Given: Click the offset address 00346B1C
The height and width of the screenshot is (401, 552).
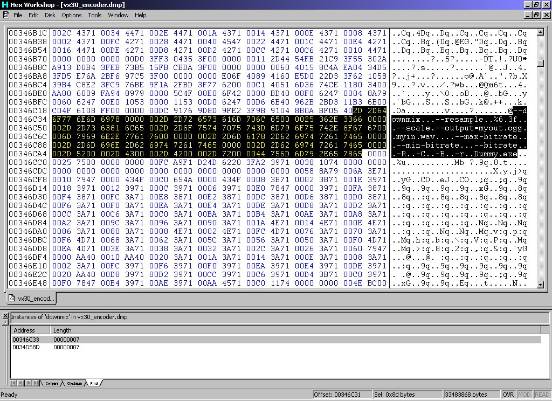Looking at the screenshot, I should point(28,33).
